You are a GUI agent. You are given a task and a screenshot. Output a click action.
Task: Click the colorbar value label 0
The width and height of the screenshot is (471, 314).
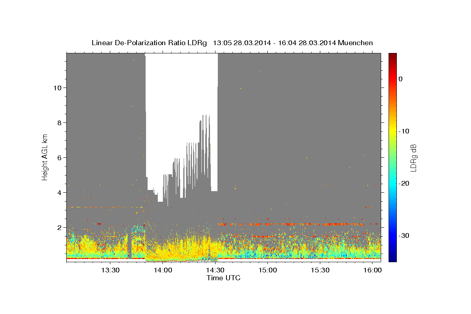(401, 79)
